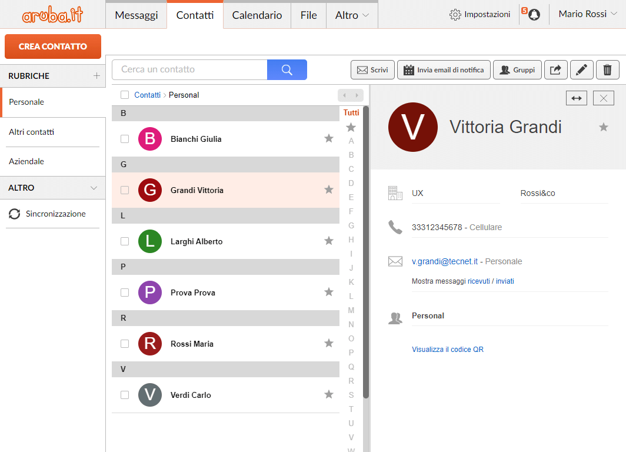Select the Aziendale address book

coord(53,161)
